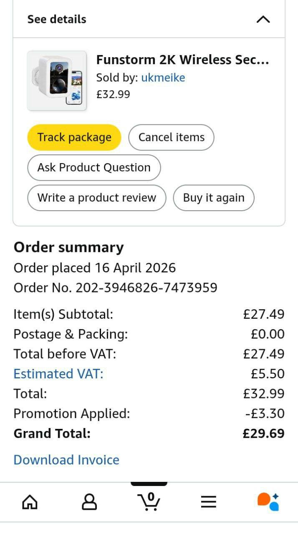The height and width of the screenshot is (534, 298).
Task: Tap the Cancel items button
Action: (172, 137)
